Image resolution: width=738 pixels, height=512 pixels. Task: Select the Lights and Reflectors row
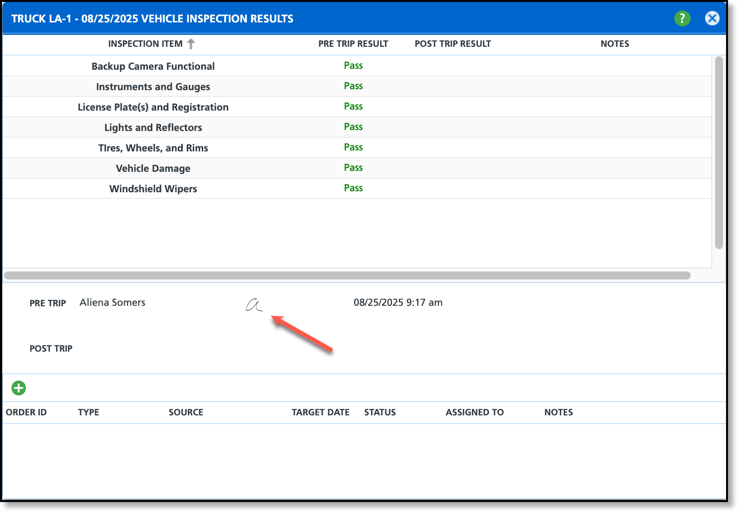(x=357, y=127)
